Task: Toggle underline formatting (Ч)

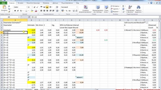Action: [x=21, y=11]
